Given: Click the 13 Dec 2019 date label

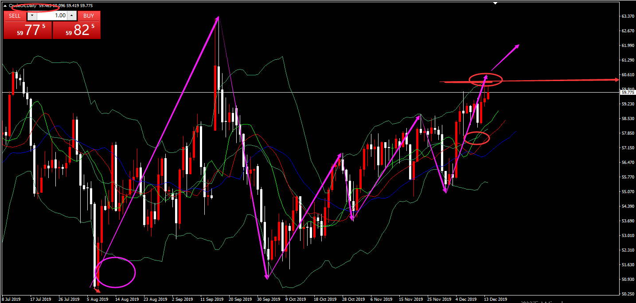Looking at the screenshot, I should tap(495, 299).
